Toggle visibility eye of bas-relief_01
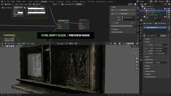The image size is (171, 96). [x=167, y=11]
